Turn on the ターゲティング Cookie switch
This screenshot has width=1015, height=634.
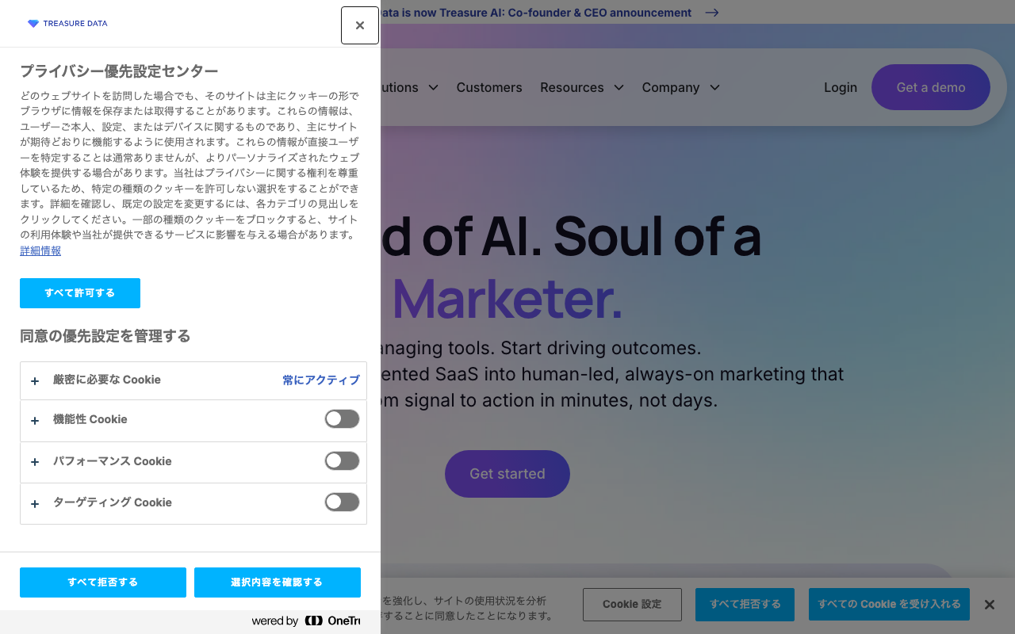coord(342,502)
